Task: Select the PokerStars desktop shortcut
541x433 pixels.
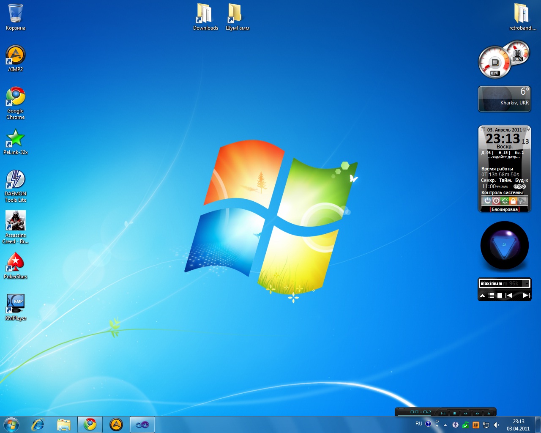Action: (16, 266)
